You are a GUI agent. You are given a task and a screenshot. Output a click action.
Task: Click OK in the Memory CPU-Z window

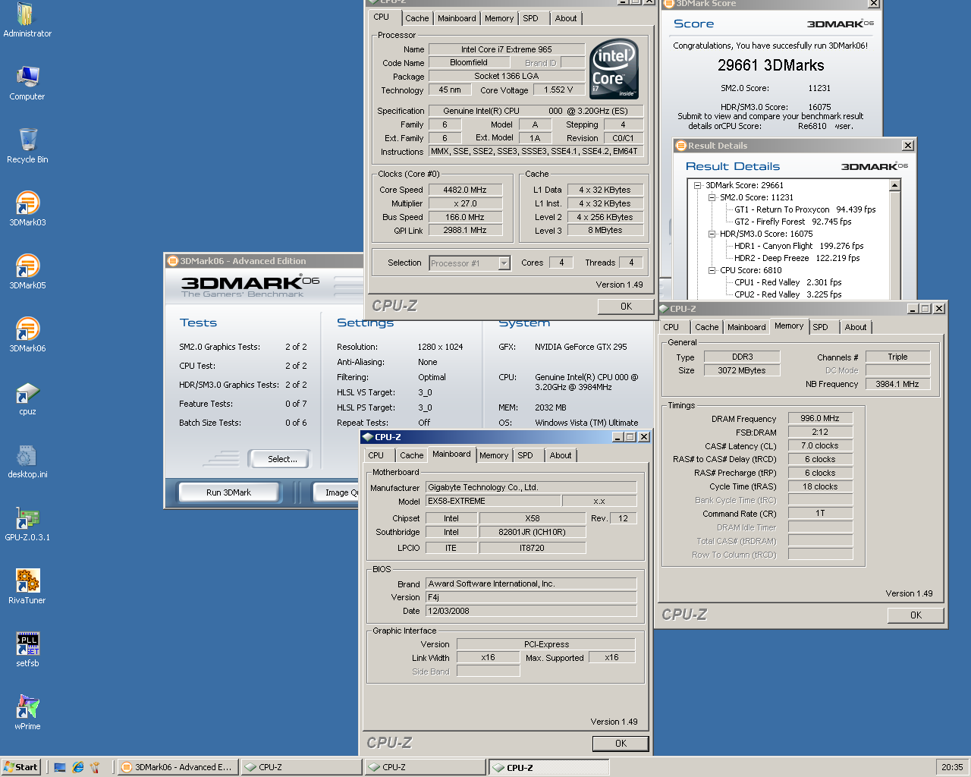pos(916,615)
